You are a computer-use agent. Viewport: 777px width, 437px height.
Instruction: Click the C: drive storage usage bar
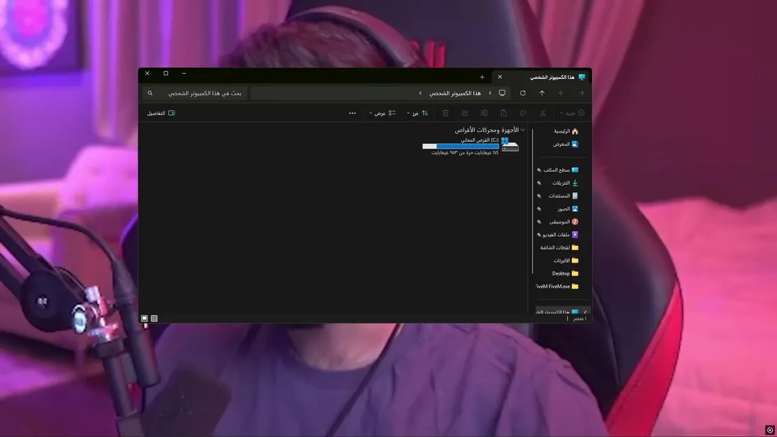tap(460, 146)
